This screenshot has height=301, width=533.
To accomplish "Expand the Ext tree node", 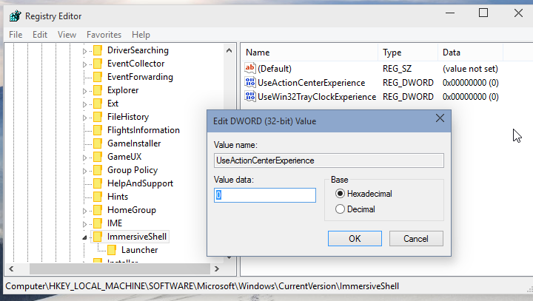I will point(84,104).
